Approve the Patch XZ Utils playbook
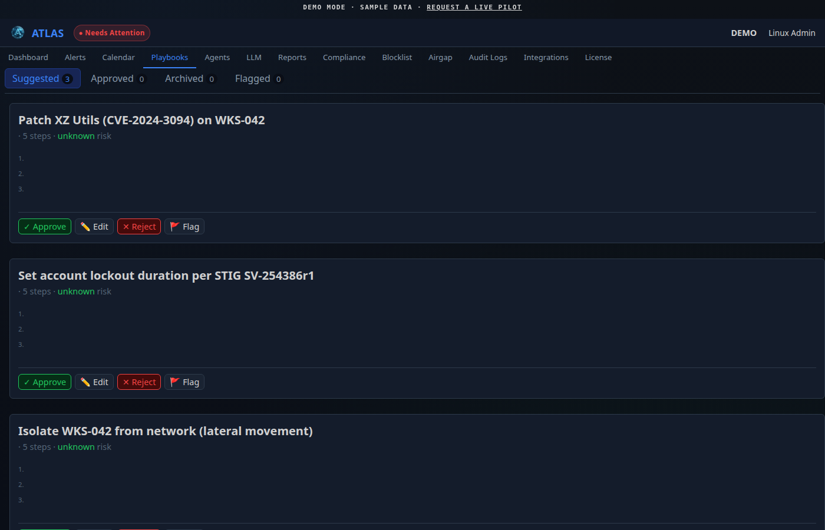Viewport: 825px width, 530px height. 45,227
